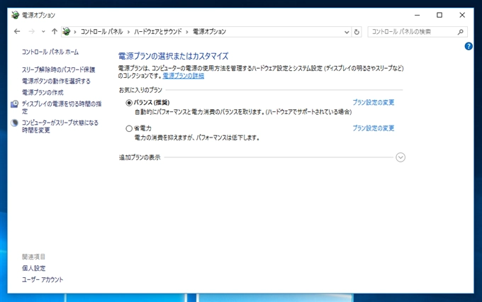Click the display power-off time icon
The image size is (482, 302).
(14, 104)
